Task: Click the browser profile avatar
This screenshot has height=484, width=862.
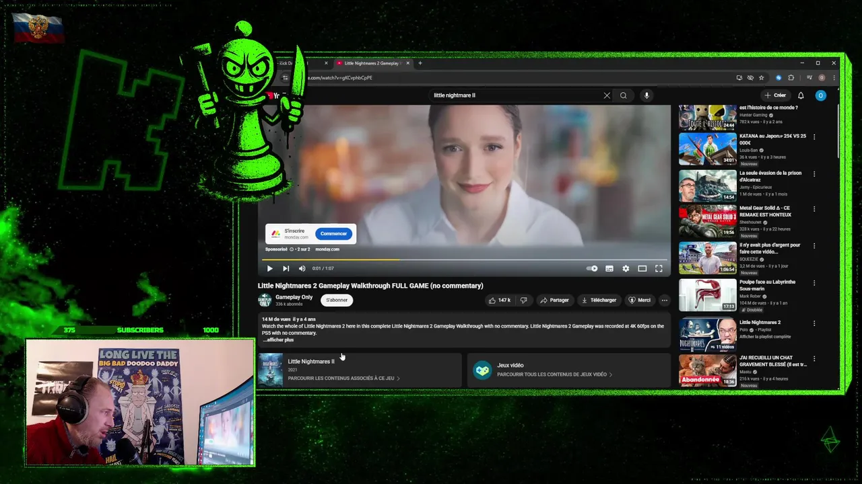Action: pyautogui.click(x=822, y=78)
